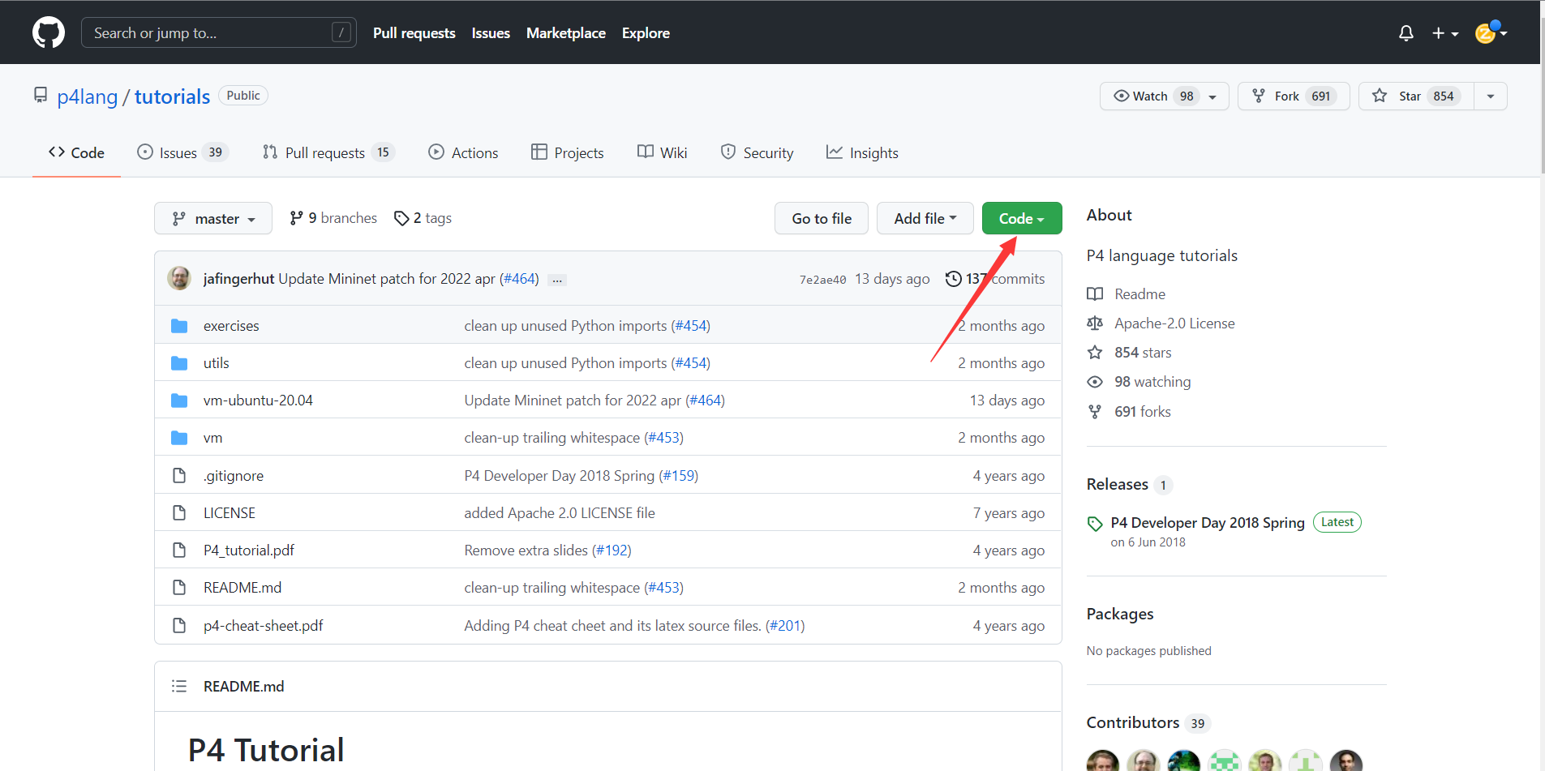
Task: Expand the star lists dropdown arrow
Action: pyautogui.click(x=1491, y=96)
